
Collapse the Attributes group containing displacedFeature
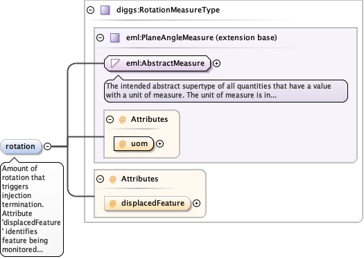tap(100, 179)
